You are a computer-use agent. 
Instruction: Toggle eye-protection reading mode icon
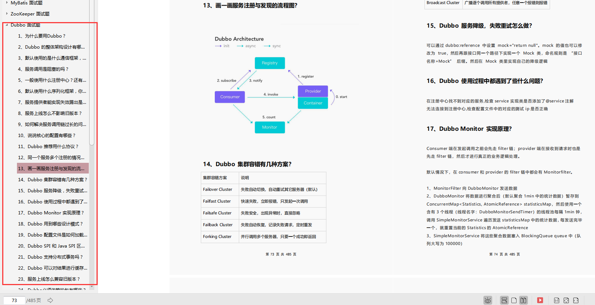[488, 300]
